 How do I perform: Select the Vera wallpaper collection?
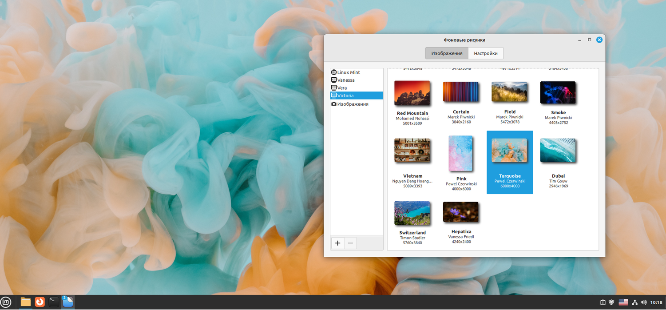(x=357, y=88)
